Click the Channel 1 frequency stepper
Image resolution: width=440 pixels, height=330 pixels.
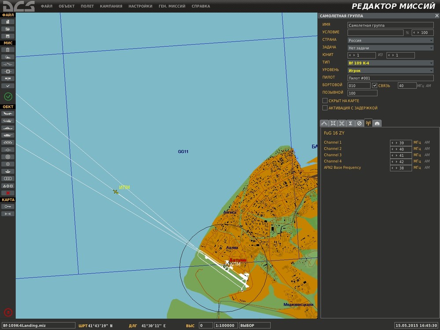(x=401, y=143)
